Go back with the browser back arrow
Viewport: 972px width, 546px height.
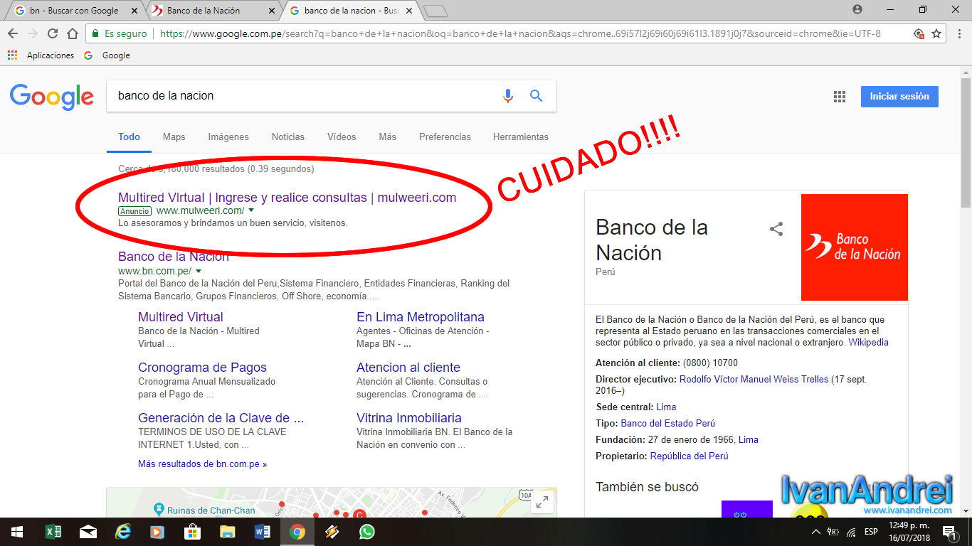point(13,33)
